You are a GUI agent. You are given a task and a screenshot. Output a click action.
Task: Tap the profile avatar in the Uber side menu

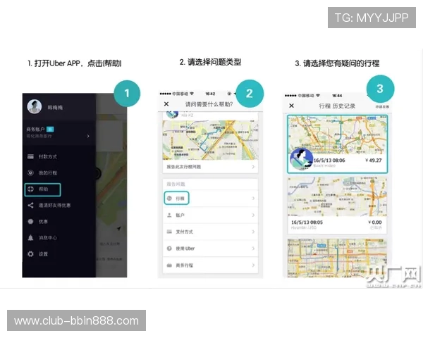[x=35, y=106]
